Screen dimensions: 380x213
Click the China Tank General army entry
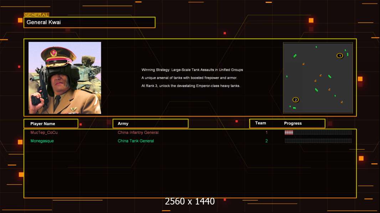(x=136, y=141)
